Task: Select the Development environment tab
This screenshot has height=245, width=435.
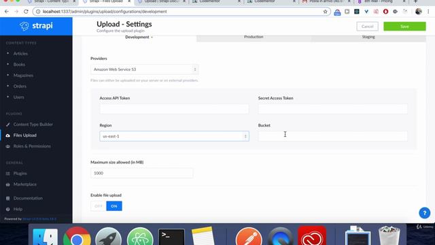Action: [139, 37]
